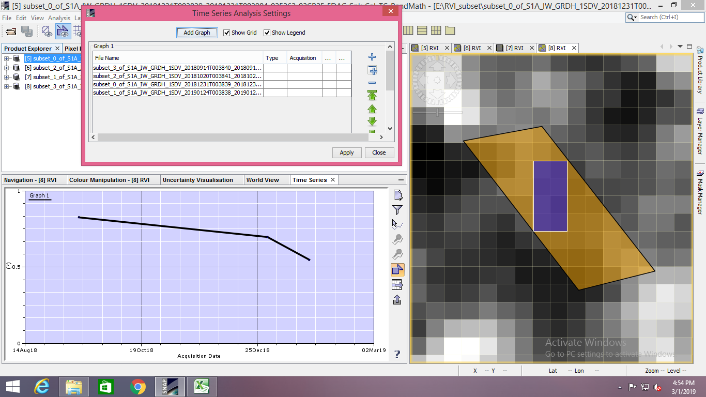The width and height of the screenshot is (706, 397).
Task: Open the View menu
Action: 37,18
